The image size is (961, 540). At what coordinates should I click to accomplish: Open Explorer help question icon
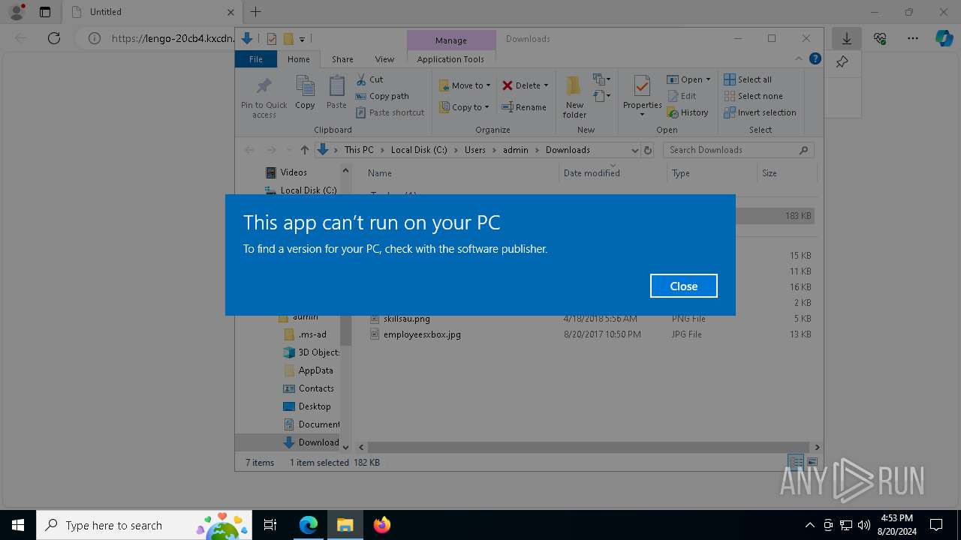[815, 59]
